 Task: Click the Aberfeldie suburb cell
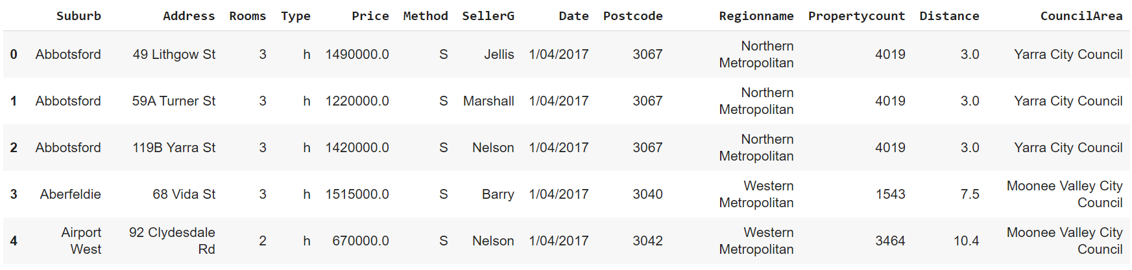pos(70,194)
